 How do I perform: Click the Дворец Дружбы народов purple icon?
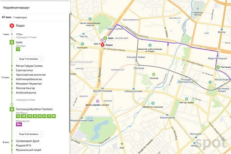(97, 101)
